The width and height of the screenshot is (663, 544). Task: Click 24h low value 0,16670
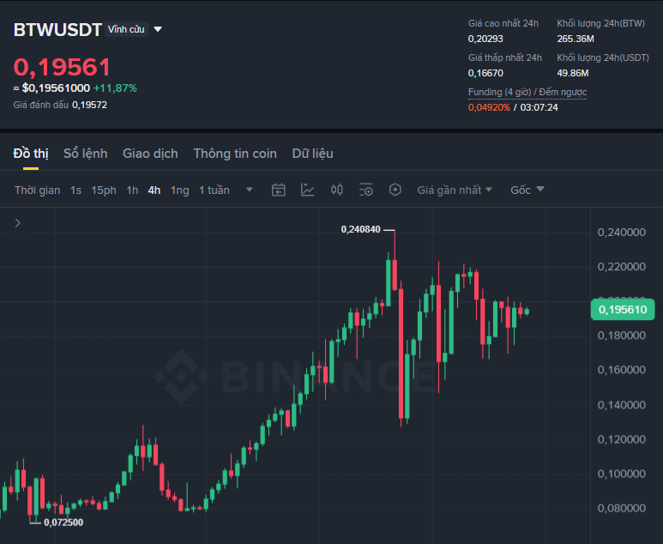(x=485, y=73)
